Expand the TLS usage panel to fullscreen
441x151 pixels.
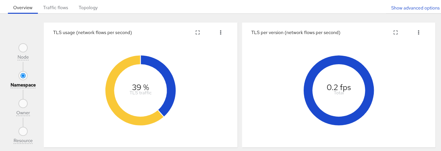(x=198, y=32)
